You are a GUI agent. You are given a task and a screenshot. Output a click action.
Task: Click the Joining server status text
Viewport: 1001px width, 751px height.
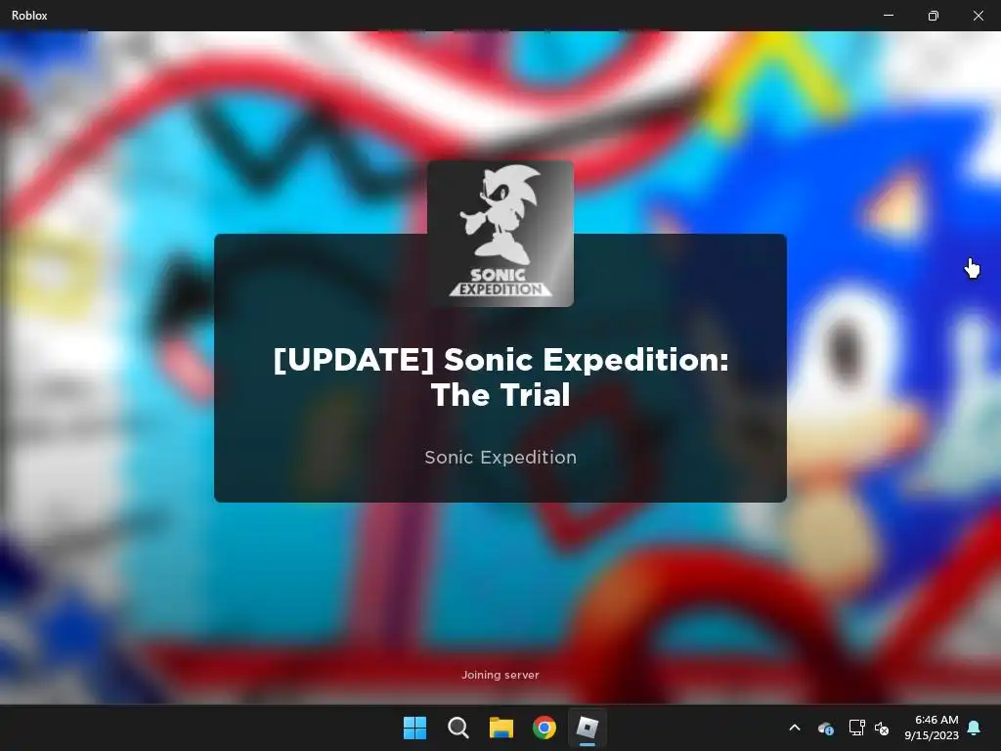(x=500, y=675)
